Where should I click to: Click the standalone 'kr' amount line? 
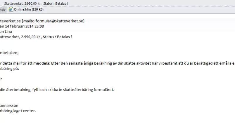(x=1, y=79)
